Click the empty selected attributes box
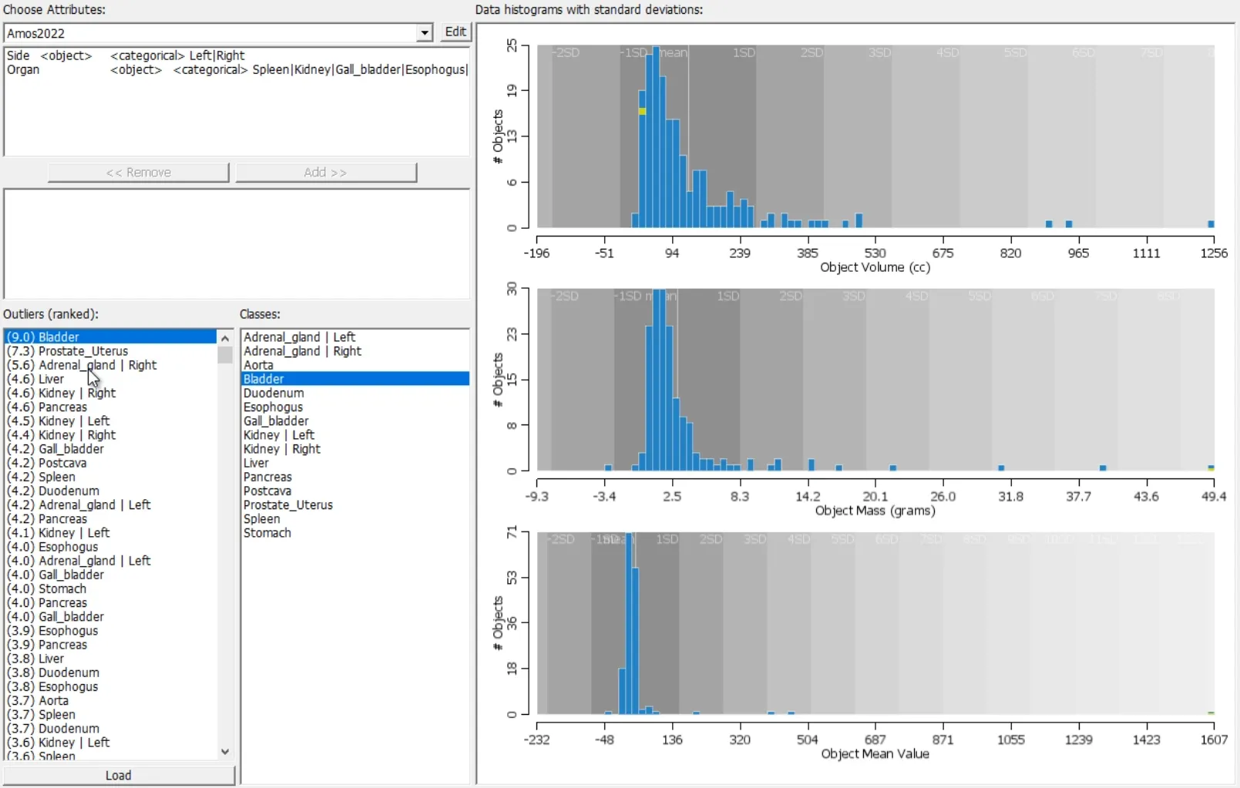The width and height of the screenshot is (1240, 788). point(236,243)
